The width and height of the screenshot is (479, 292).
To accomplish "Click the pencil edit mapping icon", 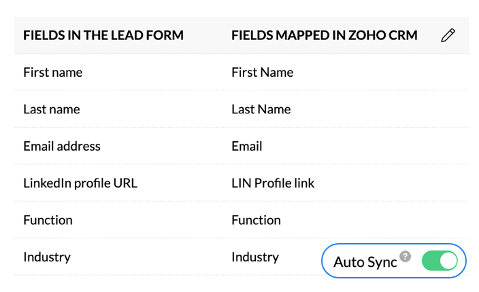I will (x=448, y=35).
